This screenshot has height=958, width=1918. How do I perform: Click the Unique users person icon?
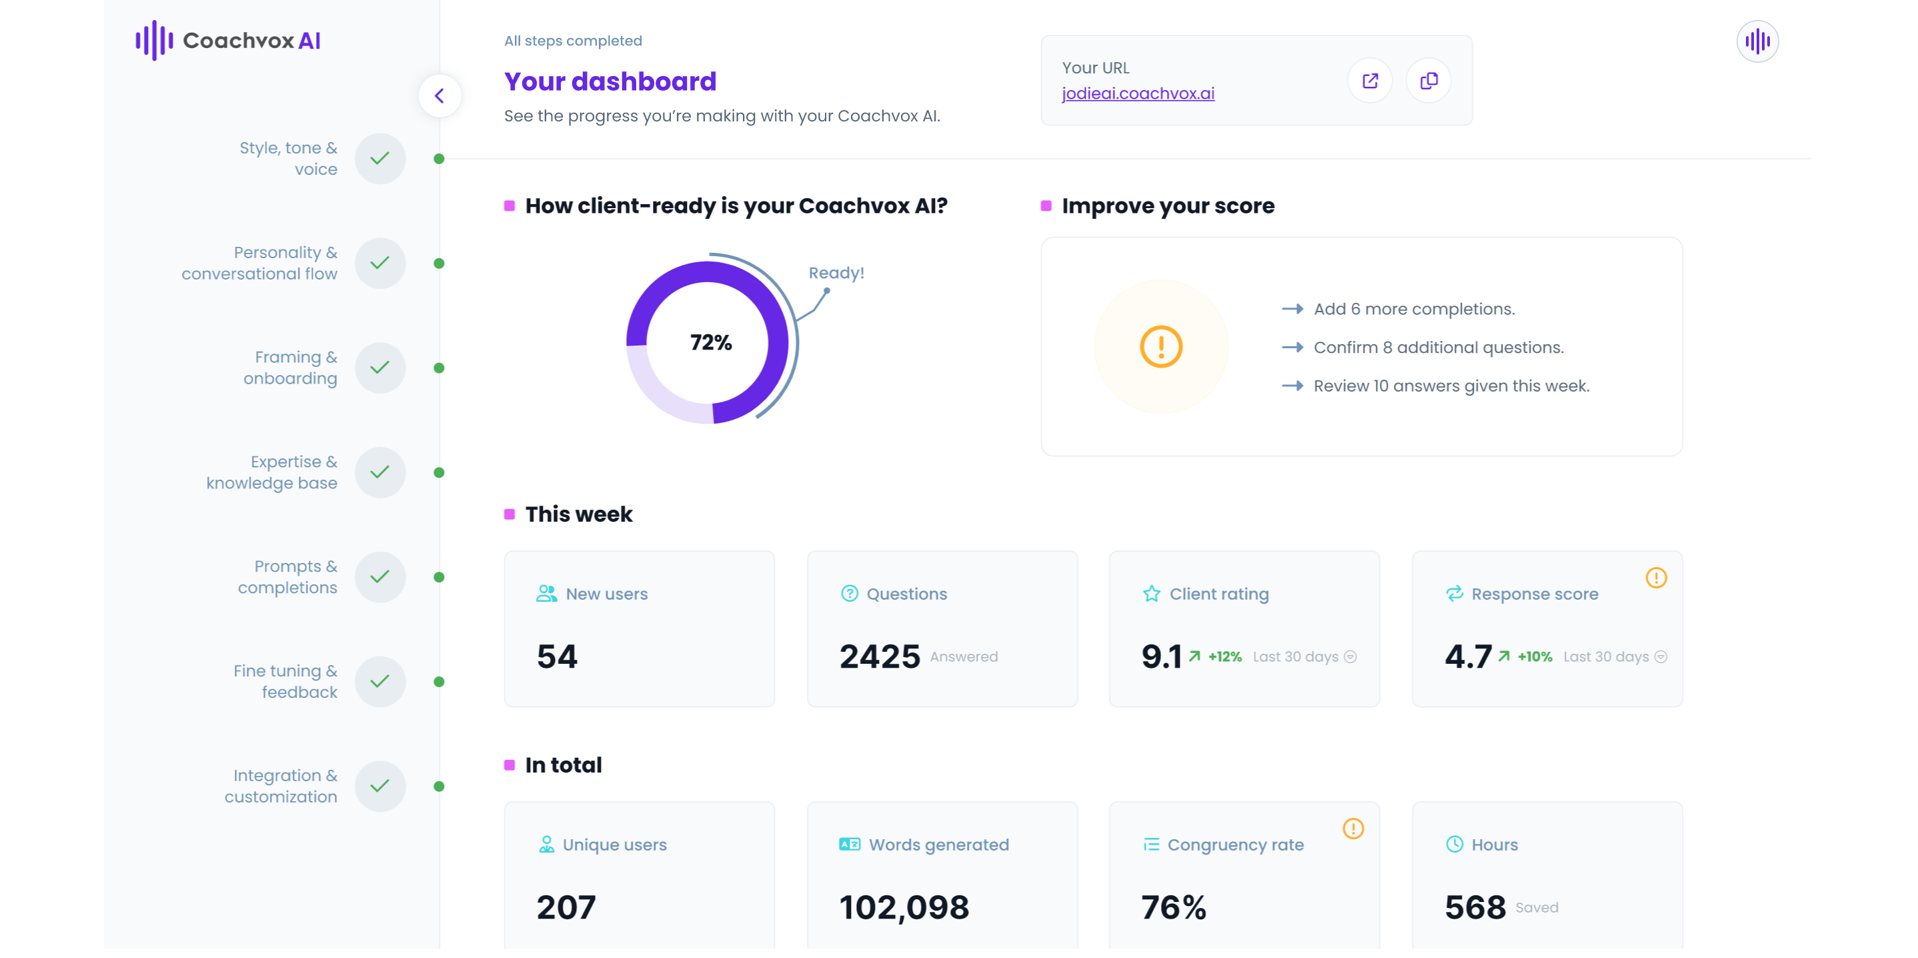[x=546, y=844]
